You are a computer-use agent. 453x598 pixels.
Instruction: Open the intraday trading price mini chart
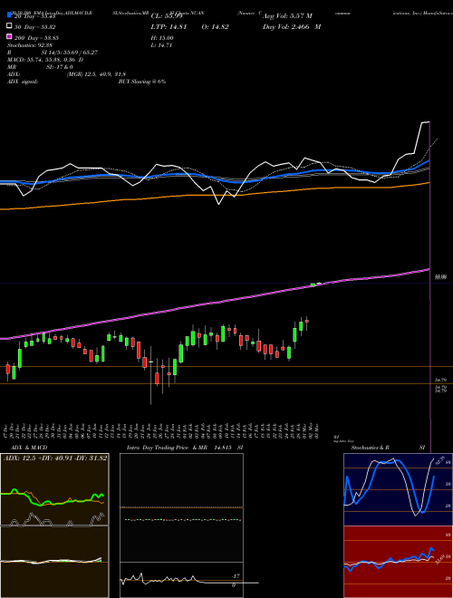181,507
